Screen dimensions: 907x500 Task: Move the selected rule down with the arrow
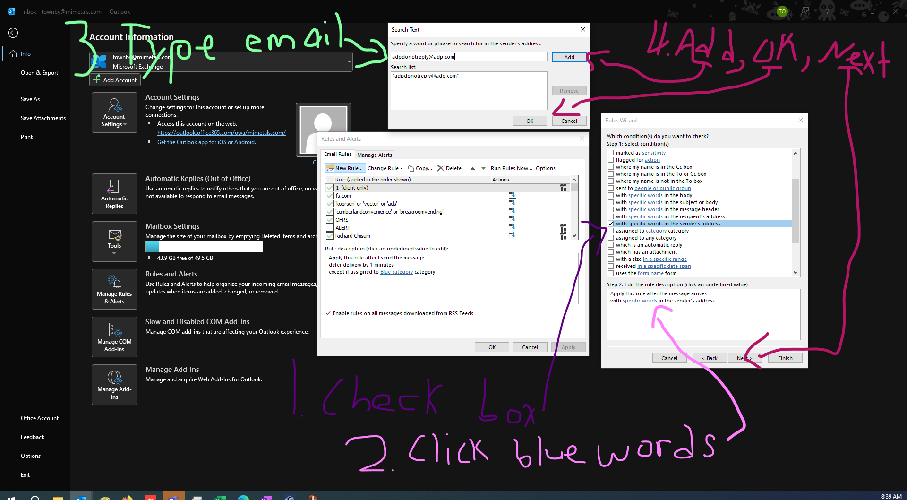click(x=483, y=168)
